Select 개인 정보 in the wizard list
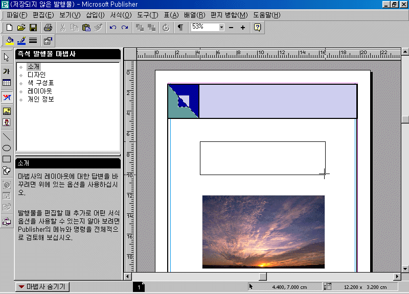 coord(41,99)
